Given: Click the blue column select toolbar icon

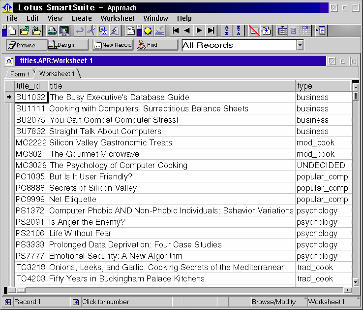Looking at the screenshot, I should pos(294,31).
